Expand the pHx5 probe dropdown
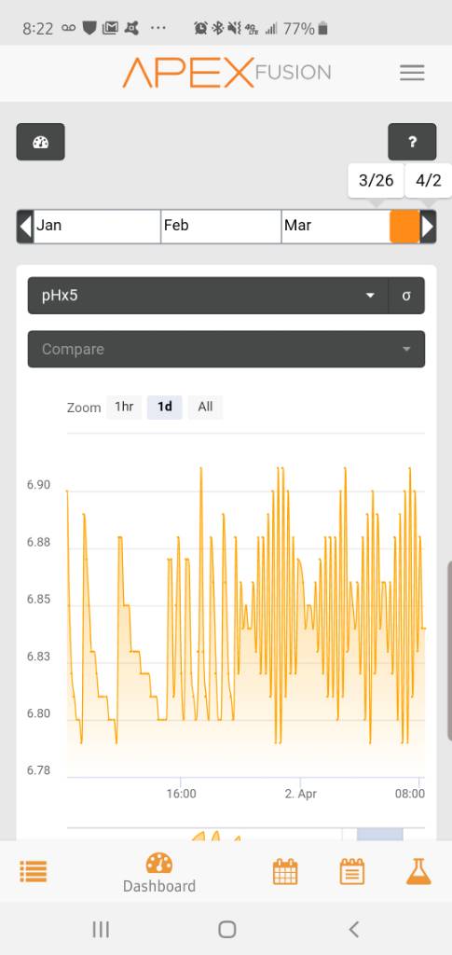The width and height of the screenshot is (452, 955). pyautogui.click(x=208, y=296)
